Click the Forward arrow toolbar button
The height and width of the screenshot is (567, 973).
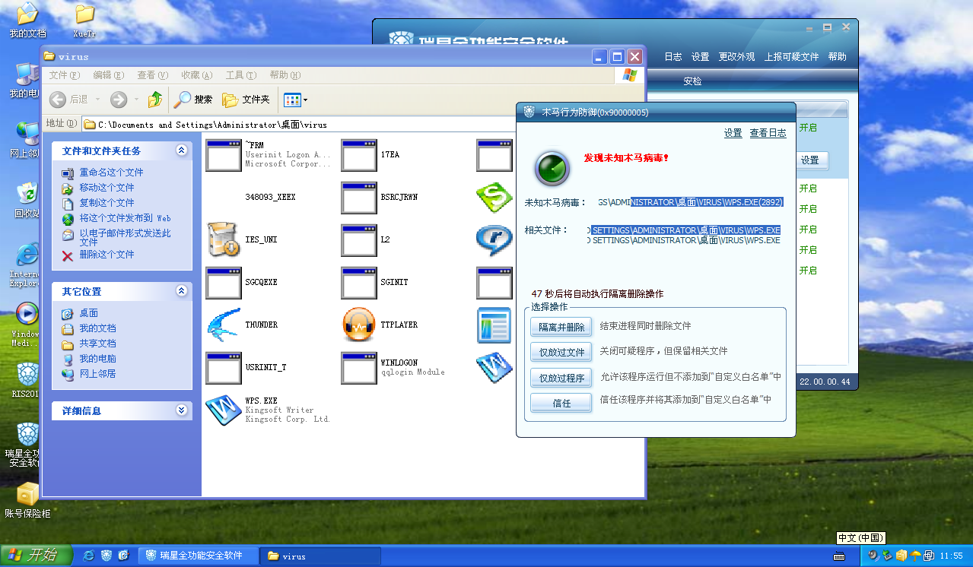click(x=119, y=100)
